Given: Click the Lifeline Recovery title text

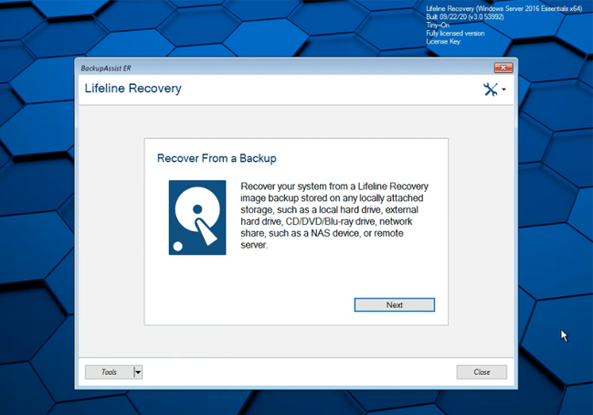Looking at the screenshot, I should [133, 88].
